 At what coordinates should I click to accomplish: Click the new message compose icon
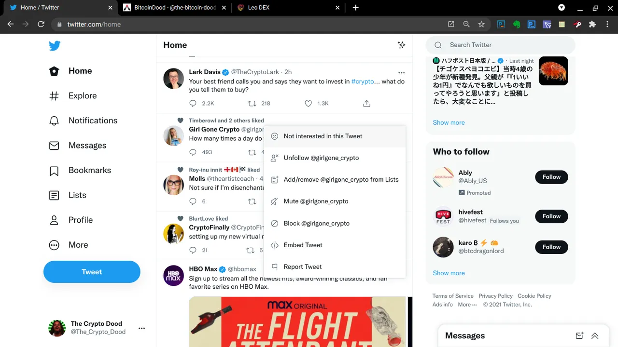pyautogui.click(x=579, y=336)
